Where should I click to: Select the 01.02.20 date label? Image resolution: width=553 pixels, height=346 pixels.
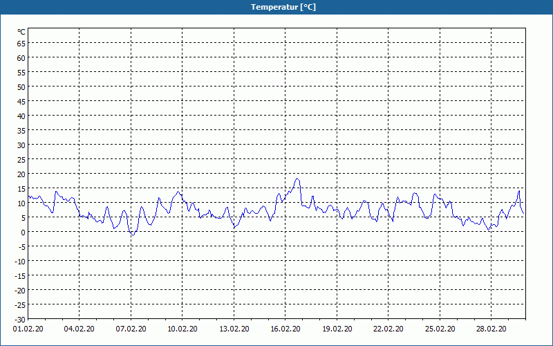tap(28, 329)
